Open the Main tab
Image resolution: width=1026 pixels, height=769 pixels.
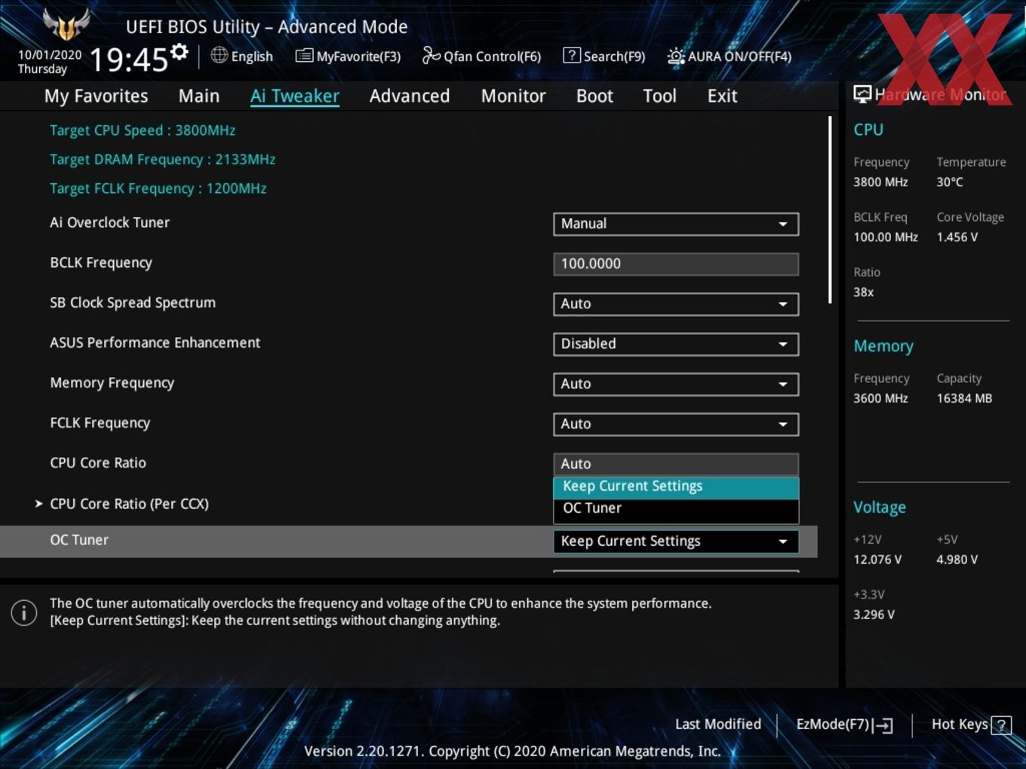[199, 97]
